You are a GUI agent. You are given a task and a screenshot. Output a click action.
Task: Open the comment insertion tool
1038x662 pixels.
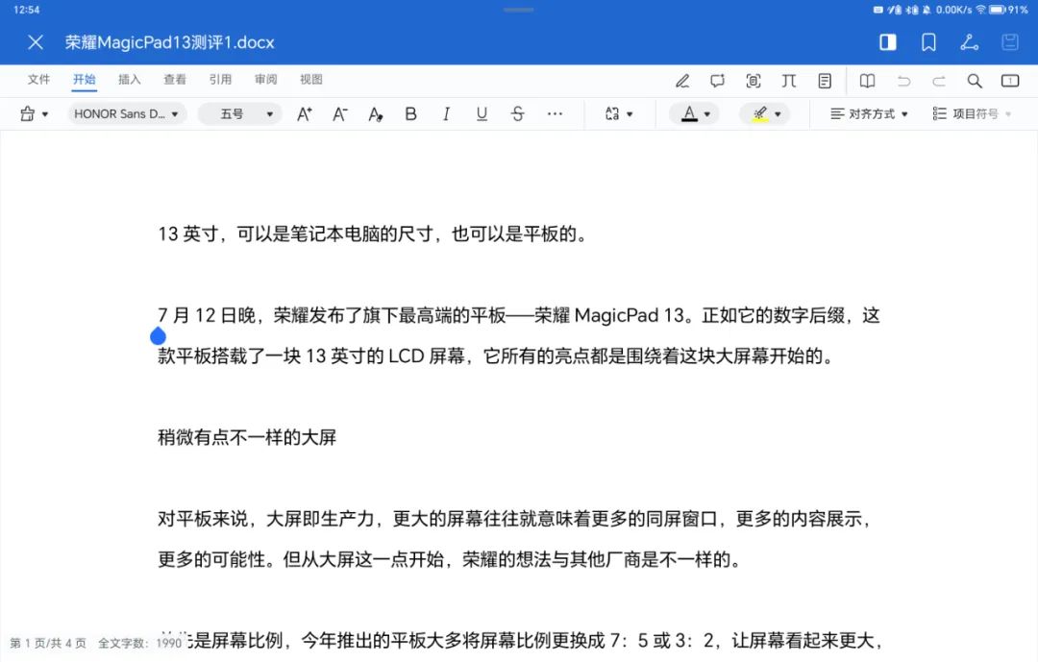tap(718, 81)
